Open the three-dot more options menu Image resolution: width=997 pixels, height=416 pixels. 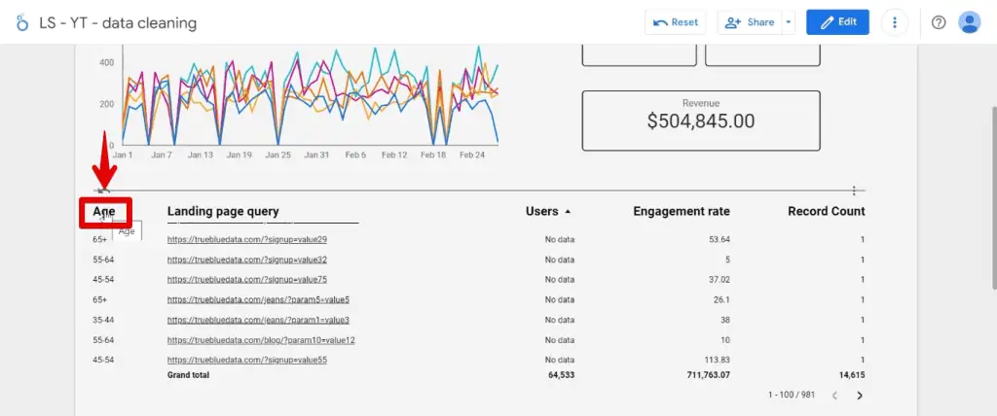[895, 22]
